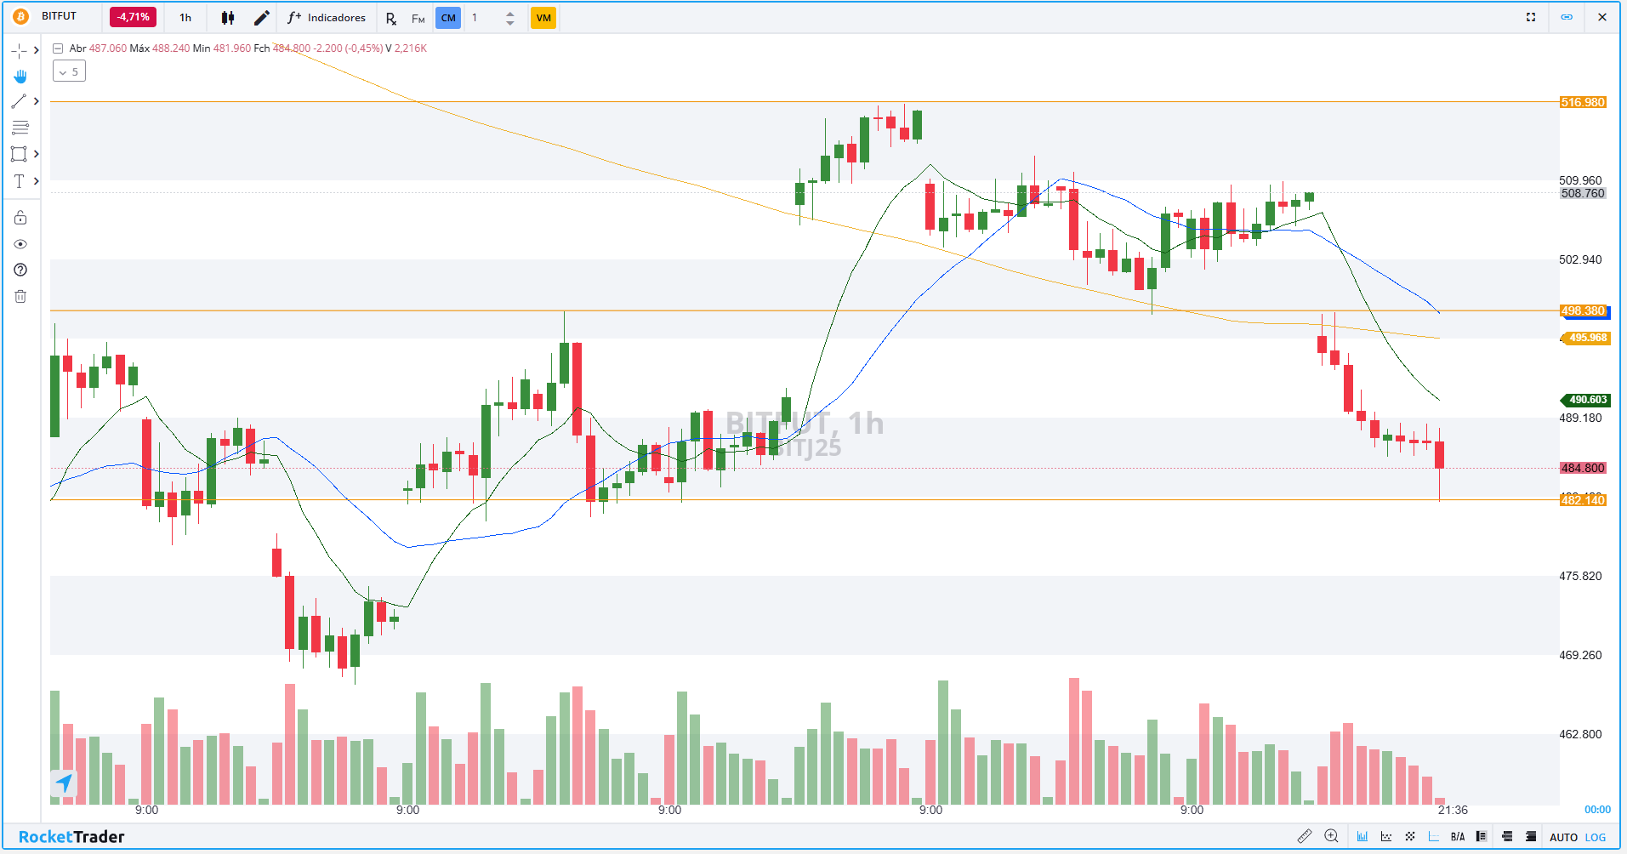Screen dimensions: 1627x854
Task: Select the Fibonacci lines tool
Action: (20, 128)
